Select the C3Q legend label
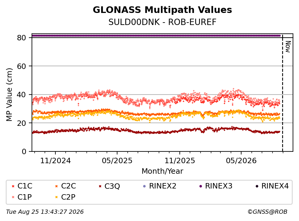Screen dimensions: 299x221 [112, 186]
